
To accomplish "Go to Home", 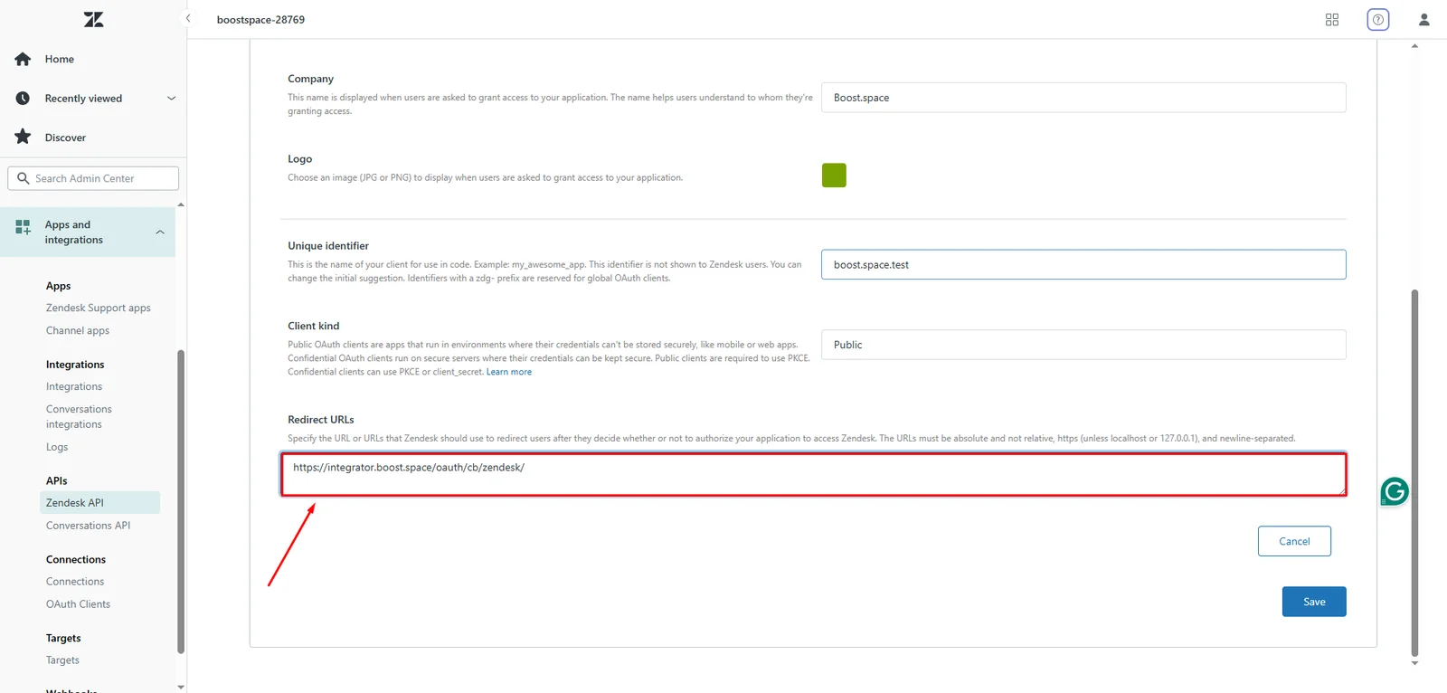I will click(60, 60).
